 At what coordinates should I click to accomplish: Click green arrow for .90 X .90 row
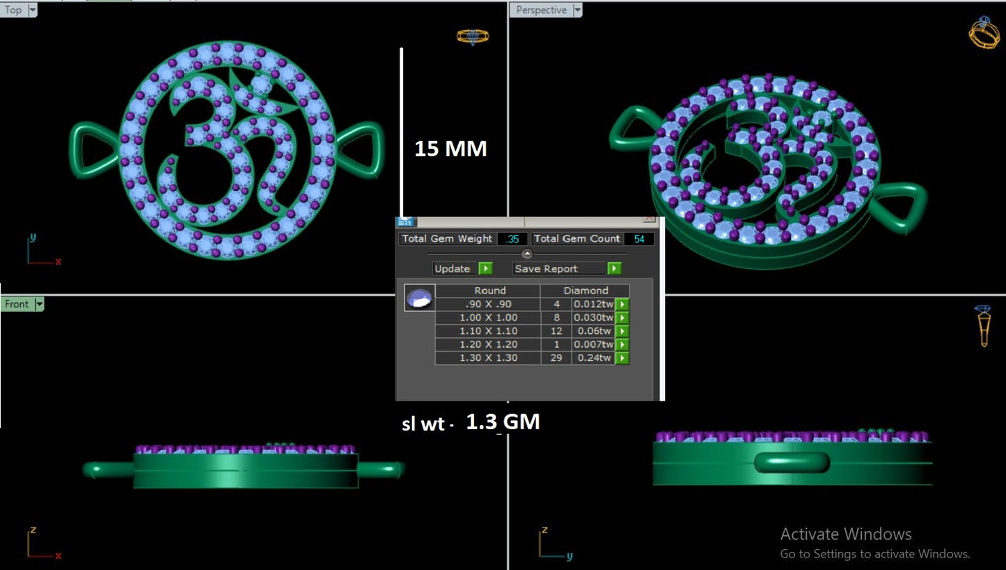(622, 304)
